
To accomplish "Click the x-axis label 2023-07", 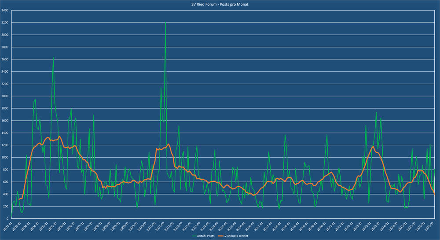I will [376, 226].
